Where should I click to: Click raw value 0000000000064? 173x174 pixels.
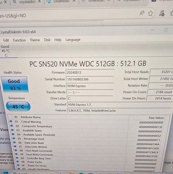click(150, 132)
